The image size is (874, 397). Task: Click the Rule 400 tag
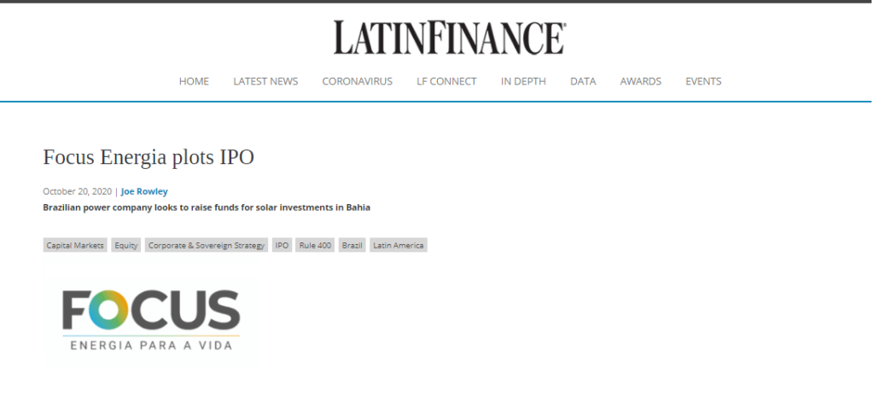(x=315, y=245)
